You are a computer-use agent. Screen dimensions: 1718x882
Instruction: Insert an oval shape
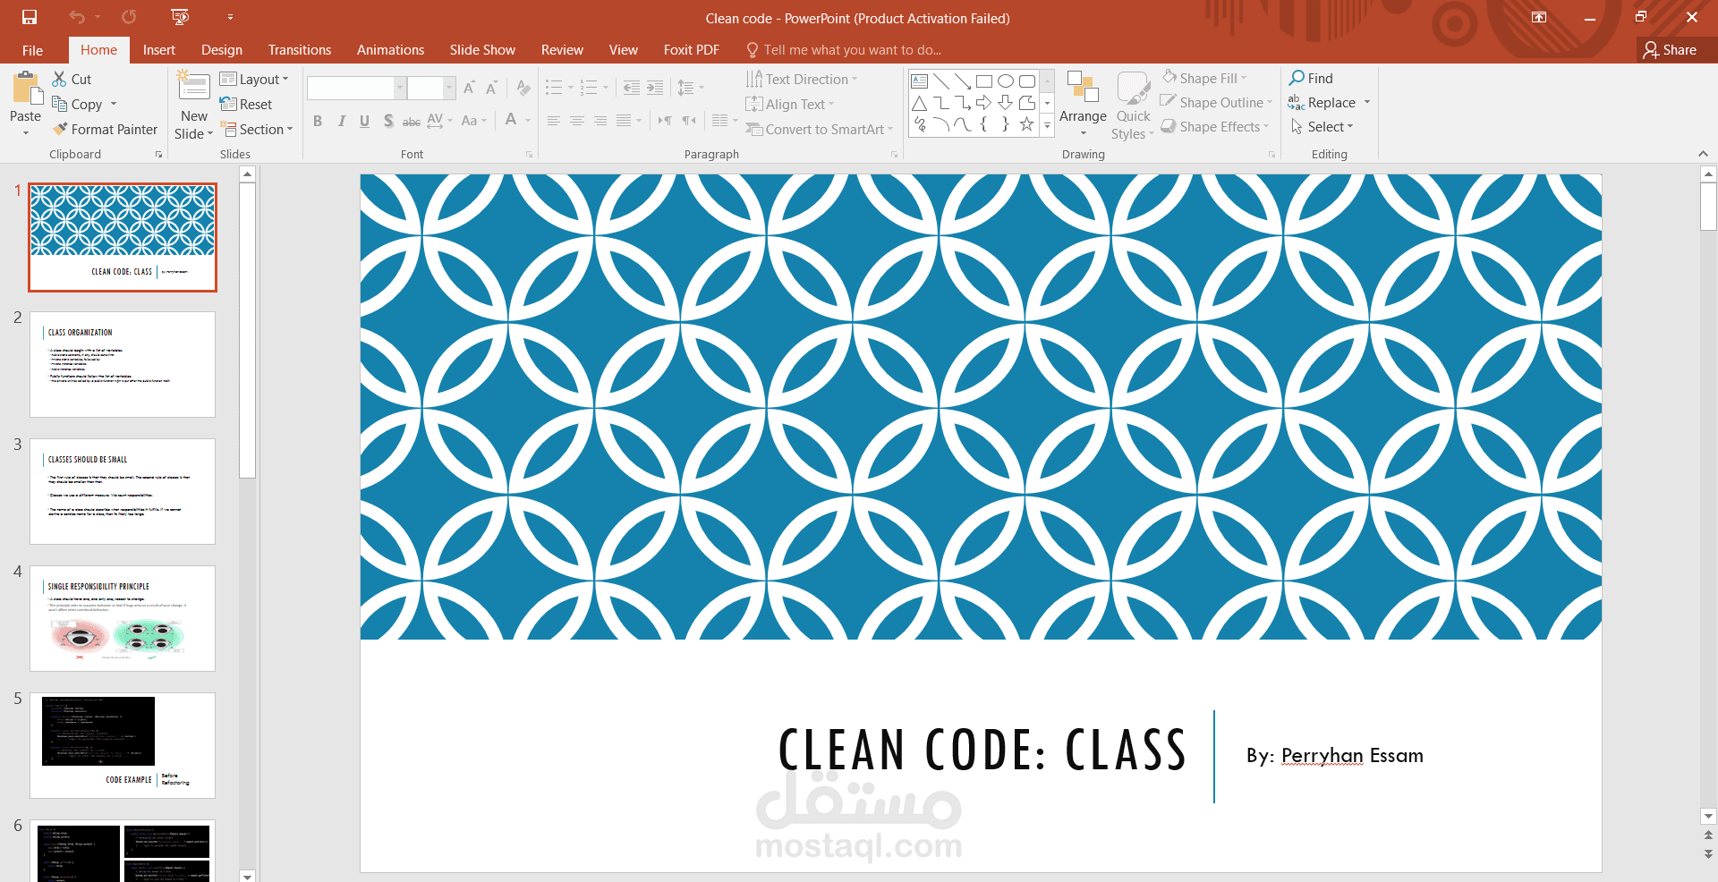1004,81
